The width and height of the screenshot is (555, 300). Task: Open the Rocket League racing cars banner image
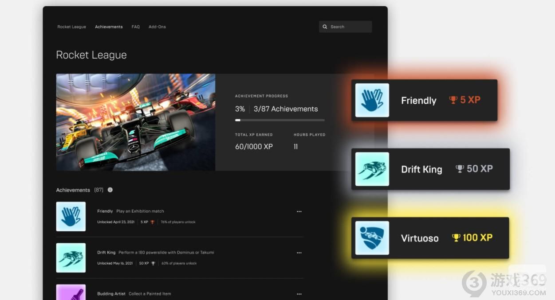pos(136,122)
